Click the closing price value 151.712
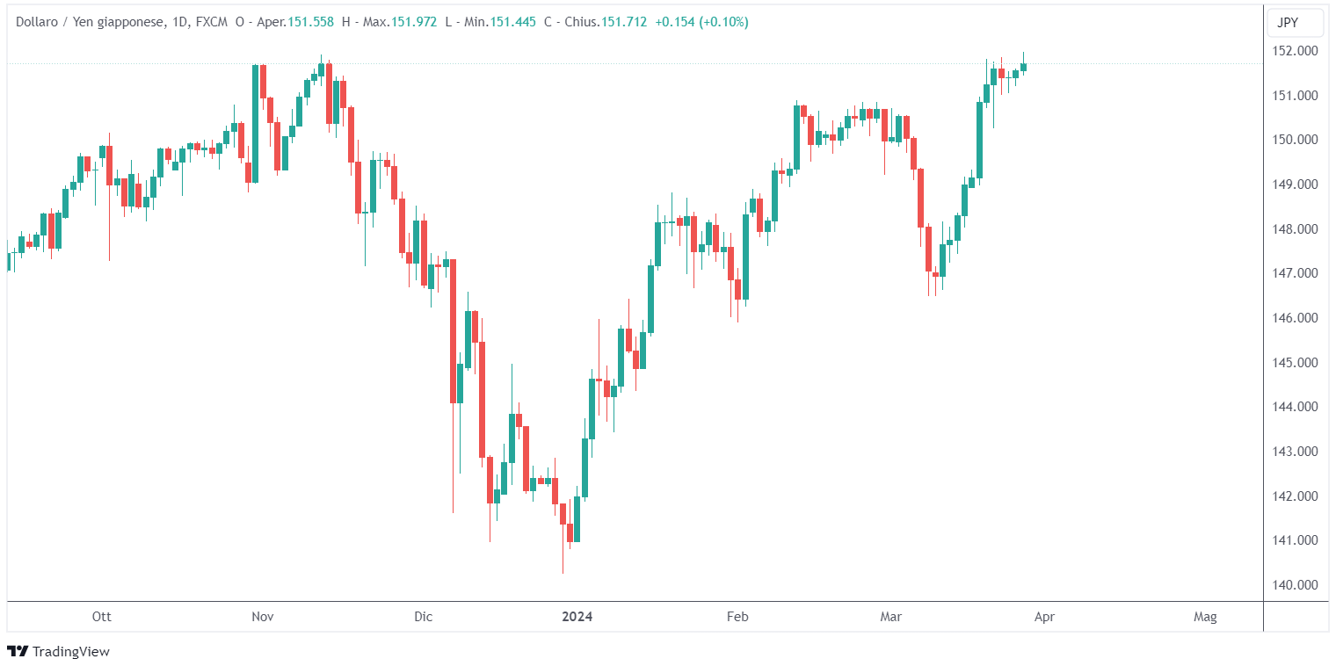1336x666 pixels. tap(622, 22)
